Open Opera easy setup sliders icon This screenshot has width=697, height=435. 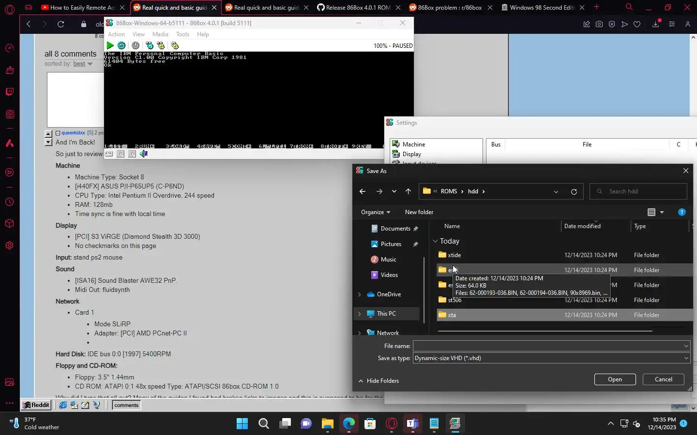(x=672, y=24)
